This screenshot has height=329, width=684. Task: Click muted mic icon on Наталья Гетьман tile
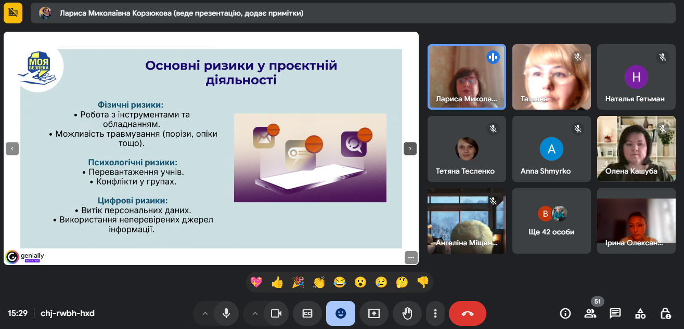(x=662, y=57)
